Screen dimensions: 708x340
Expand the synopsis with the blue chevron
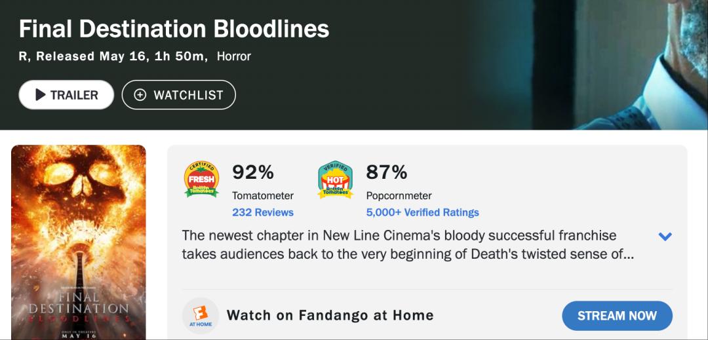click(x=665, y=236)
